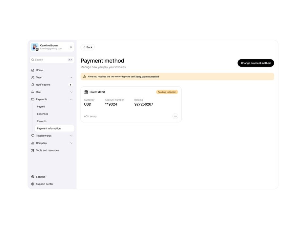Viewport: 306px width, 229px height.
Task: Select Invoices in Payments submenu
Action: (x=42, y=121)
